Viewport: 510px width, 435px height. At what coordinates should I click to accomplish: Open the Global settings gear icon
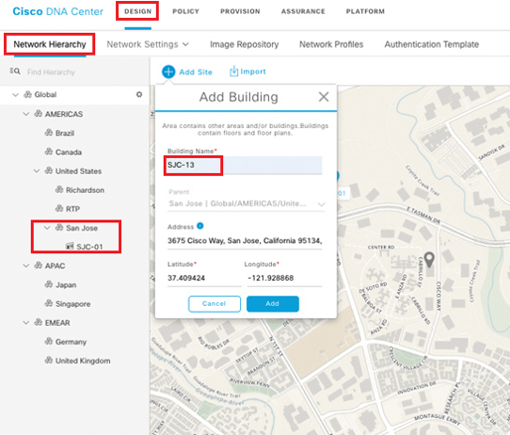click(x=139, y=94)
